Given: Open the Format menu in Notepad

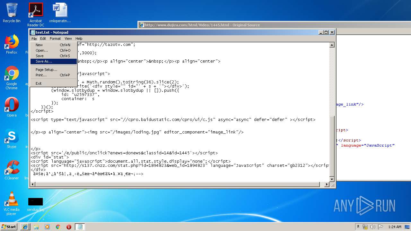Looking at the screenshot, I should [x=55, y=38].
